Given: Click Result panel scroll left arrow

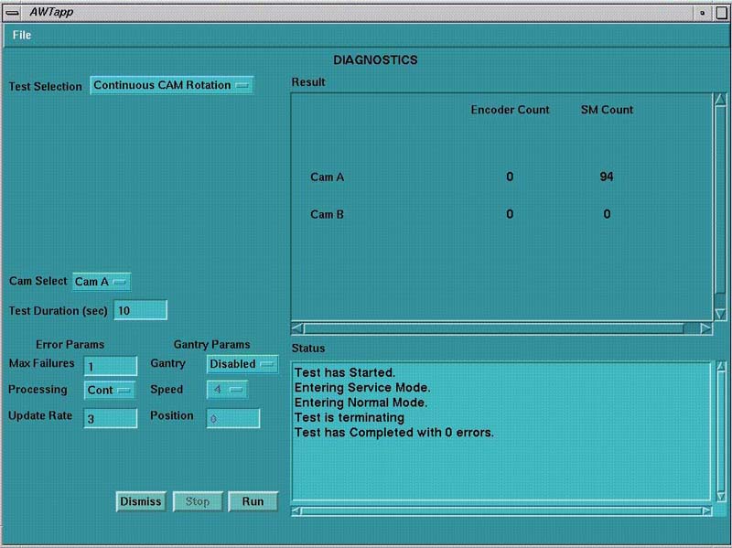Looking at the screenshot, I should tap(296, 328).
